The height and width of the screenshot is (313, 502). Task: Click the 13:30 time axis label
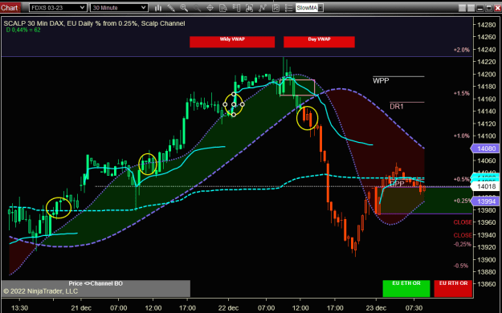[19, 308]
